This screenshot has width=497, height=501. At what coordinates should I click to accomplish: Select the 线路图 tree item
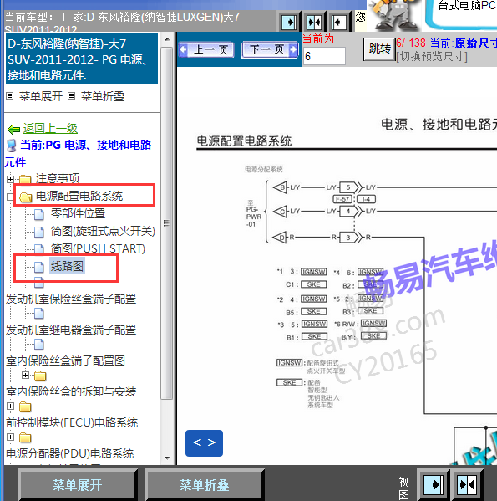67,266
